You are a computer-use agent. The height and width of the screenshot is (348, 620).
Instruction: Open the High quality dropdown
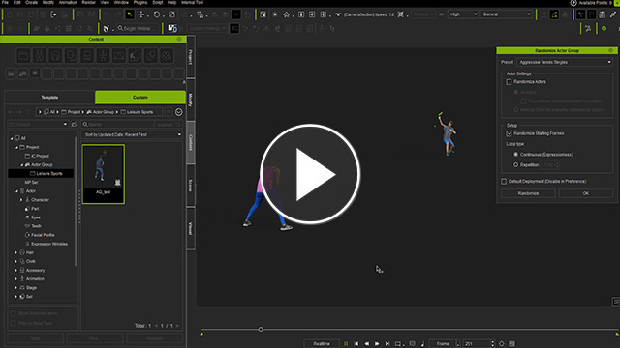pos(463,14)
